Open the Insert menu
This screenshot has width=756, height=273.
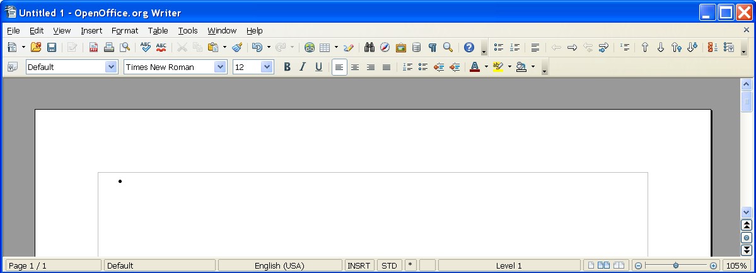(91, 30)
